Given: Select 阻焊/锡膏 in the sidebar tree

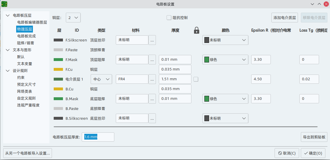Looking at the screenshot, I should coord(25,43).
